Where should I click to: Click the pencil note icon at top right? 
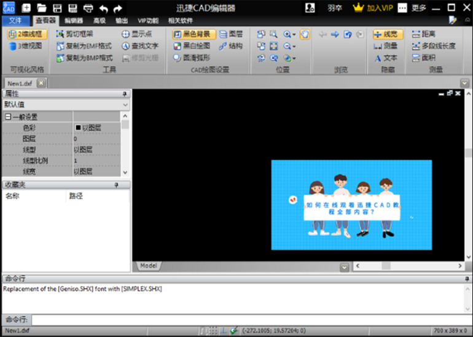point(453,20)
